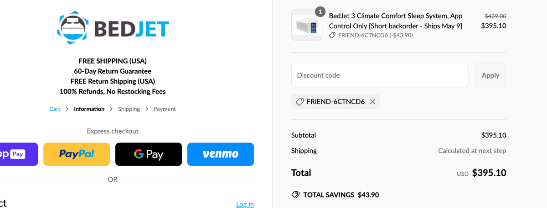Choose Venmo express checkout

click(x=221, y=154)
